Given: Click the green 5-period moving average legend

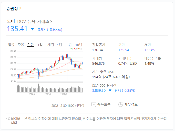Looking at the screenshot, I should click(72, 49).
